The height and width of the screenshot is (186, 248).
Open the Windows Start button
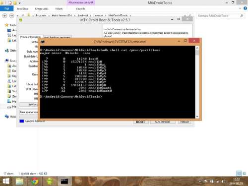(6, 181)
